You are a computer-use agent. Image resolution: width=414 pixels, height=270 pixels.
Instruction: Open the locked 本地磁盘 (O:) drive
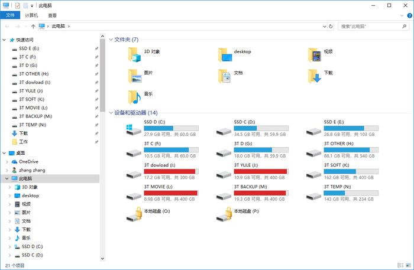click(134, 214)
